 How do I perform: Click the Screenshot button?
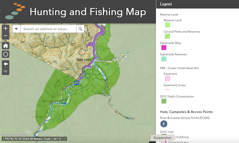[x=162, y=138]
